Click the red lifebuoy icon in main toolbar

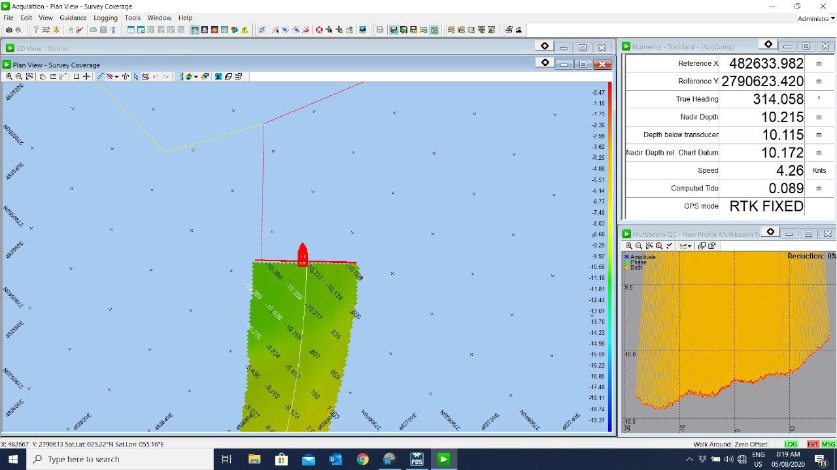[319, 30]
